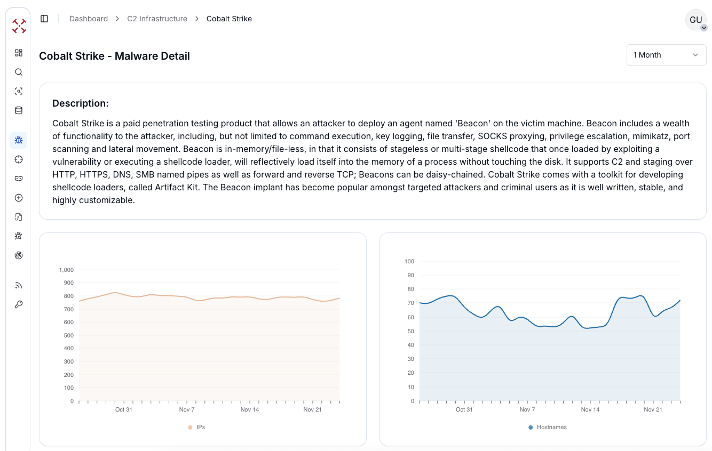Click the crosshair target icon in sidebar

tap(19, 159)
